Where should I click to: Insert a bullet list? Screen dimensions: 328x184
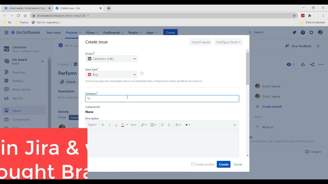point(162,125)
